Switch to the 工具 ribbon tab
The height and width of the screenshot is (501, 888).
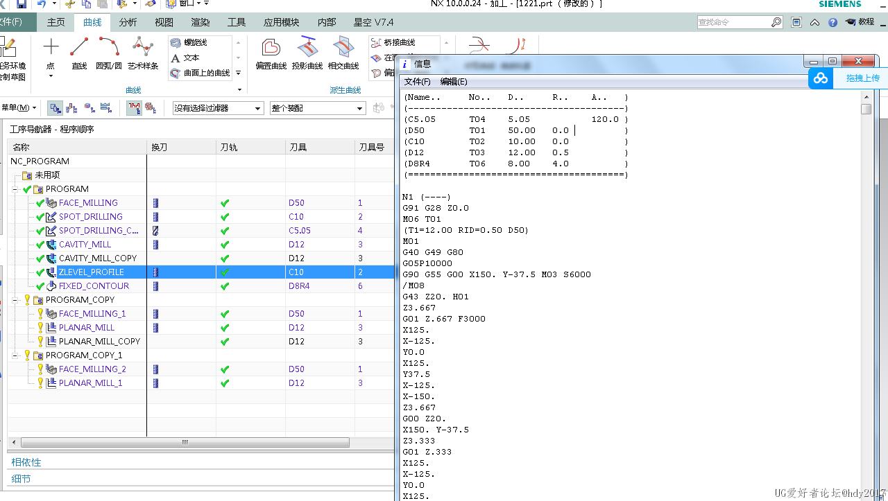pos(237,22)
